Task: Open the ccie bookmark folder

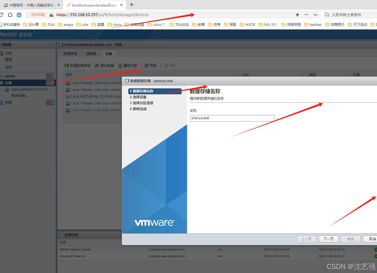Action: click(x=82, y=25)
